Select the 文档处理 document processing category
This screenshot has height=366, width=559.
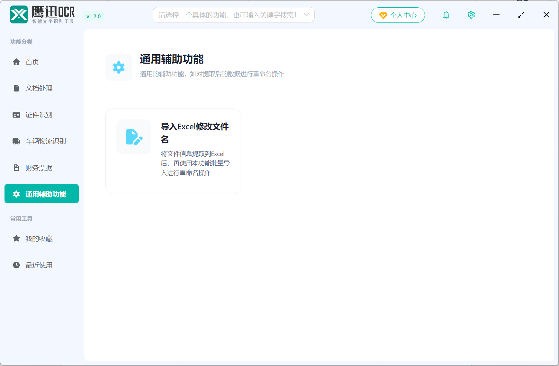click(x=39, y=88)
